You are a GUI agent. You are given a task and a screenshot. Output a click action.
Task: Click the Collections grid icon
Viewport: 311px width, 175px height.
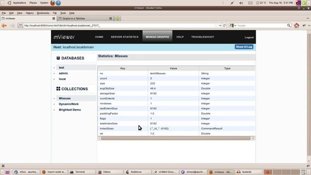[58, 88]
